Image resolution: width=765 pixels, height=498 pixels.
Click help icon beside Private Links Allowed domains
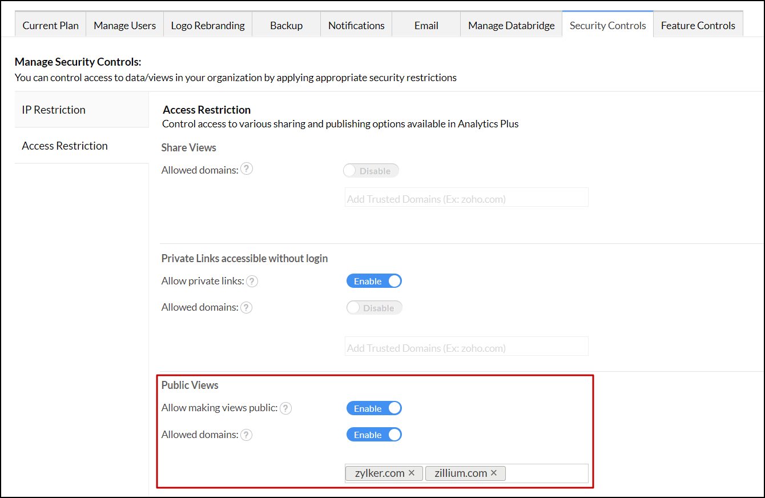click(x=246, y=308)
